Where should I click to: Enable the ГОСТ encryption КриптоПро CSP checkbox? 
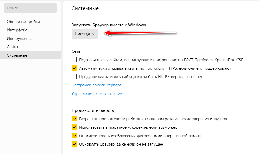(74, 60)
